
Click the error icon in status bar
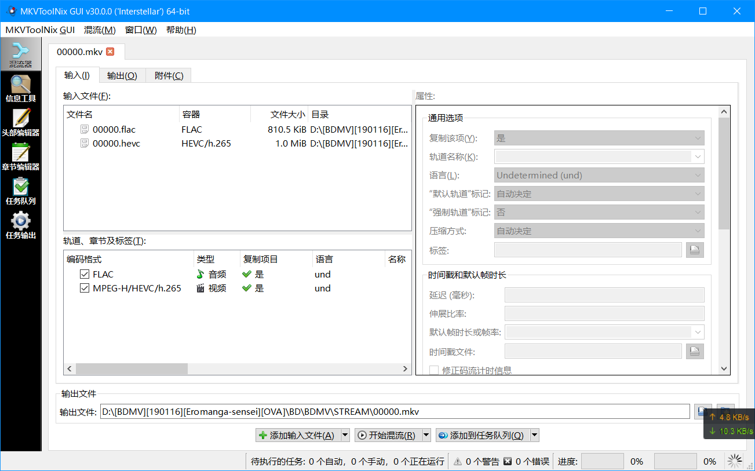(508, 461)
